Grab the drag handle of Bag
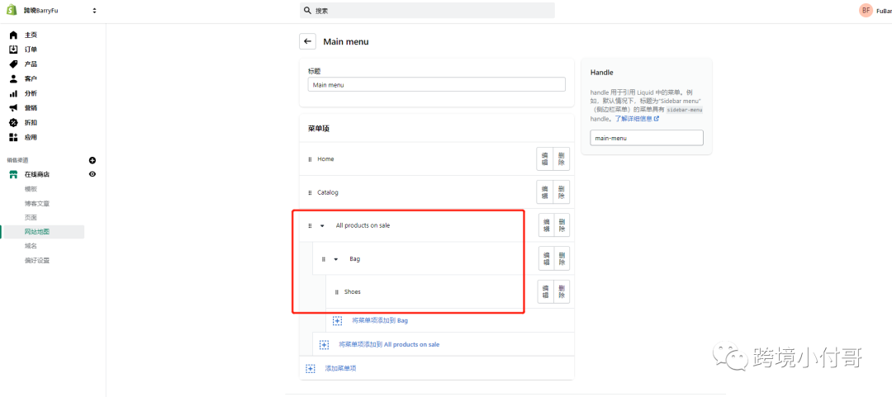892x397 pixels. point(323,259)
